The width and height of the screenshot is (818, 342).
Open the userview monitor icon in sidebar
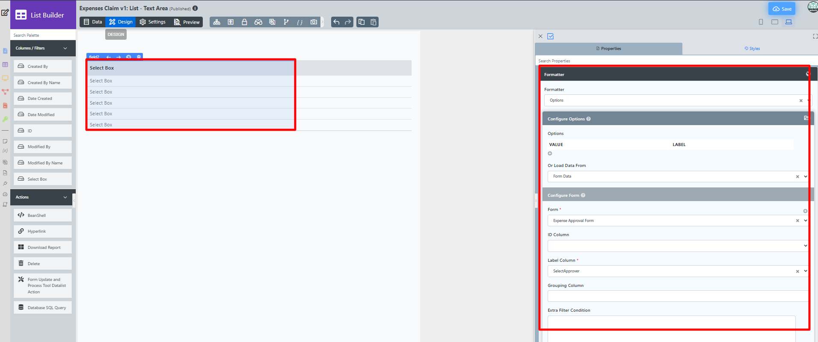click(5, 78)
